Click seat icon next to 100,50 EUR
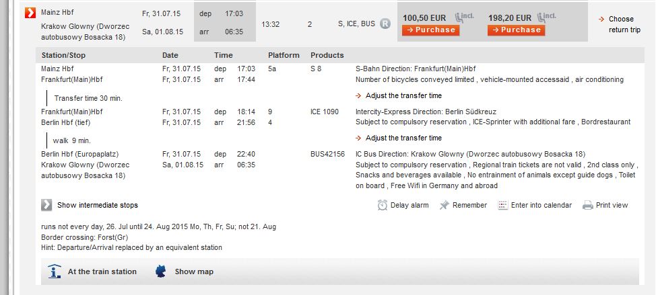This screenshot has height=295, width=656. 465,17
